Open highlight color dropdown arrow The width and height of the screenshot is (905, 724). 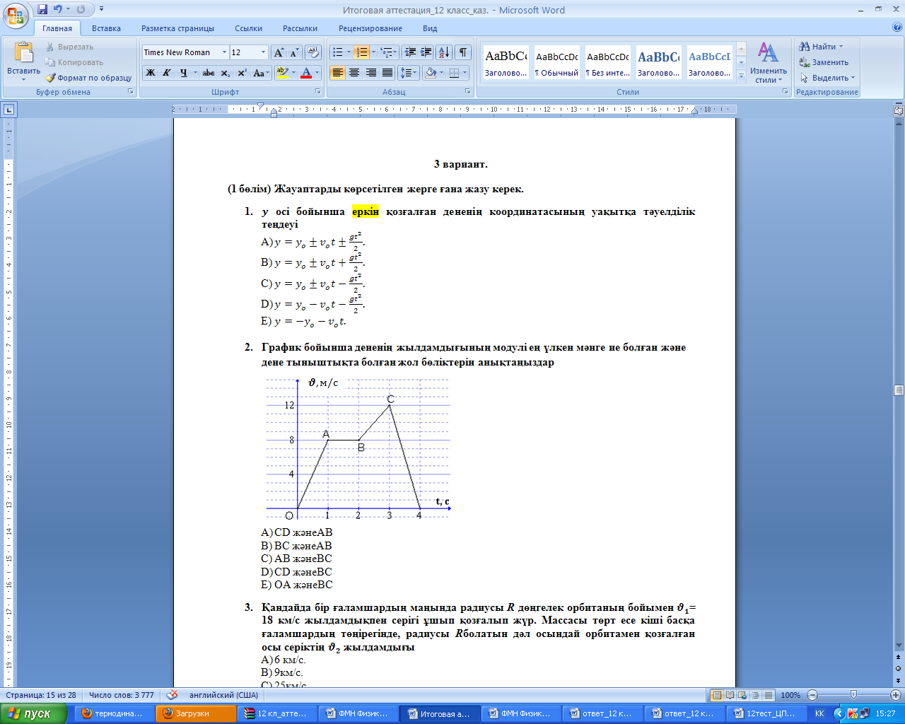(x=293, y=73)
